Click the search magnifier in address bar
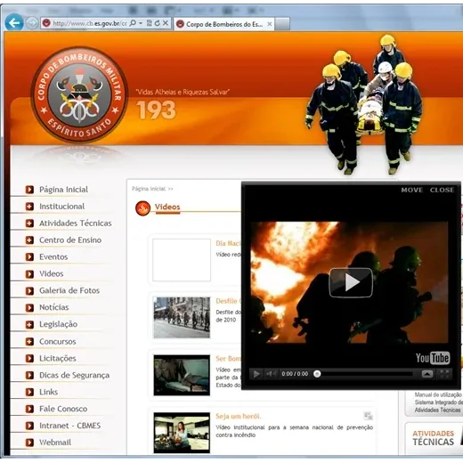The height and width of the screenshot is (463, 463). coord(133,23)
